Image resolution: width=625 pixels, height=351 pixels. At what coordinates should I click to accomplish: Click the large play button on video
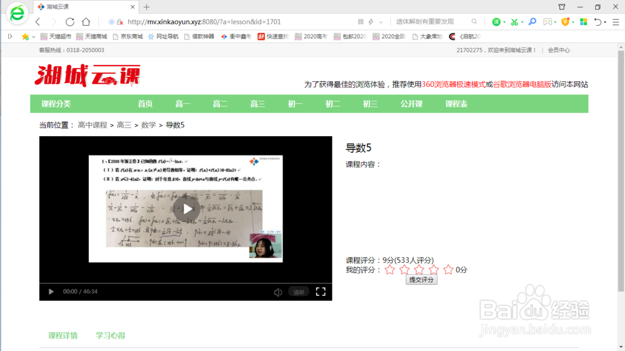[x=186, y=209]
